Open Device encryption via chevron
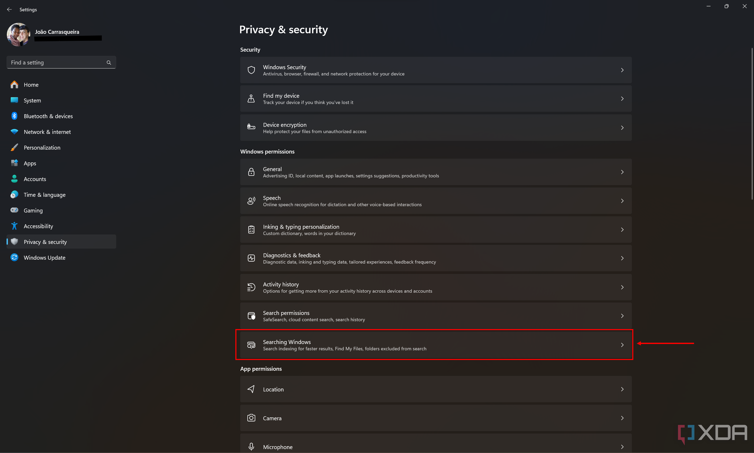This screenshot has width=754, height=453. pyautogui.click(x=622, y=128)
